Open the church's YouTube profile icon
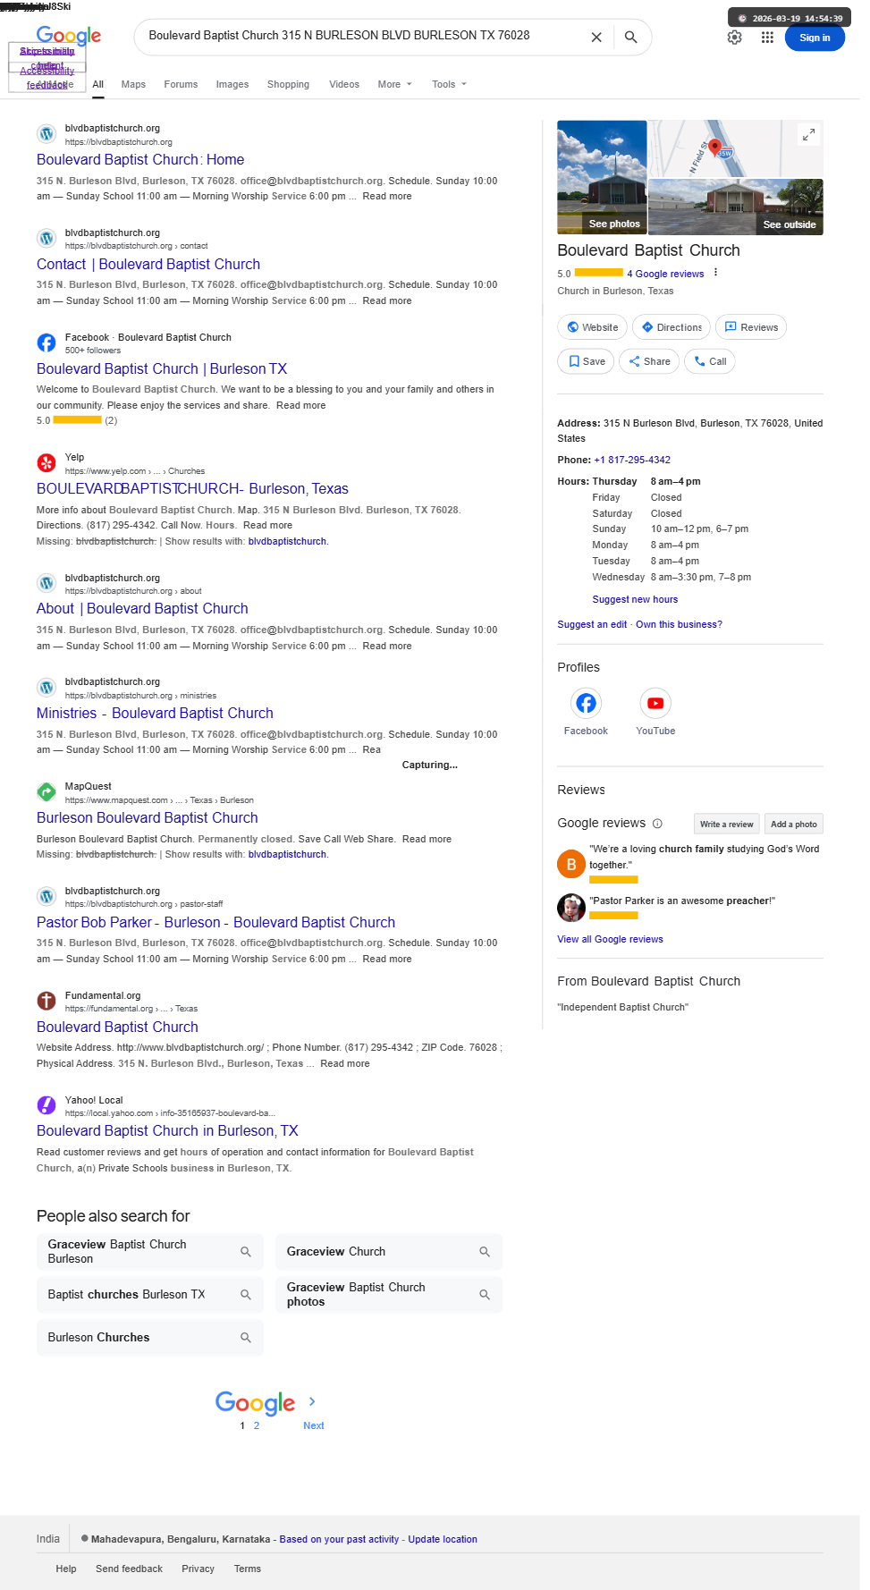The height and width of the screenshot is (1590, 870). click(655, 704)
